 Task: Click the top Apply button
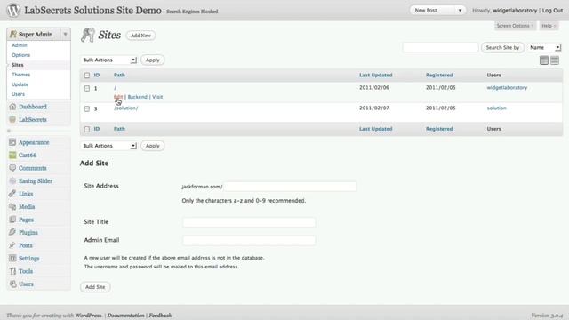click(x=152, y=60)
